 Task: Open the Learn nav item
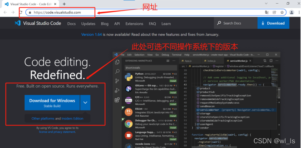[166, 24]
